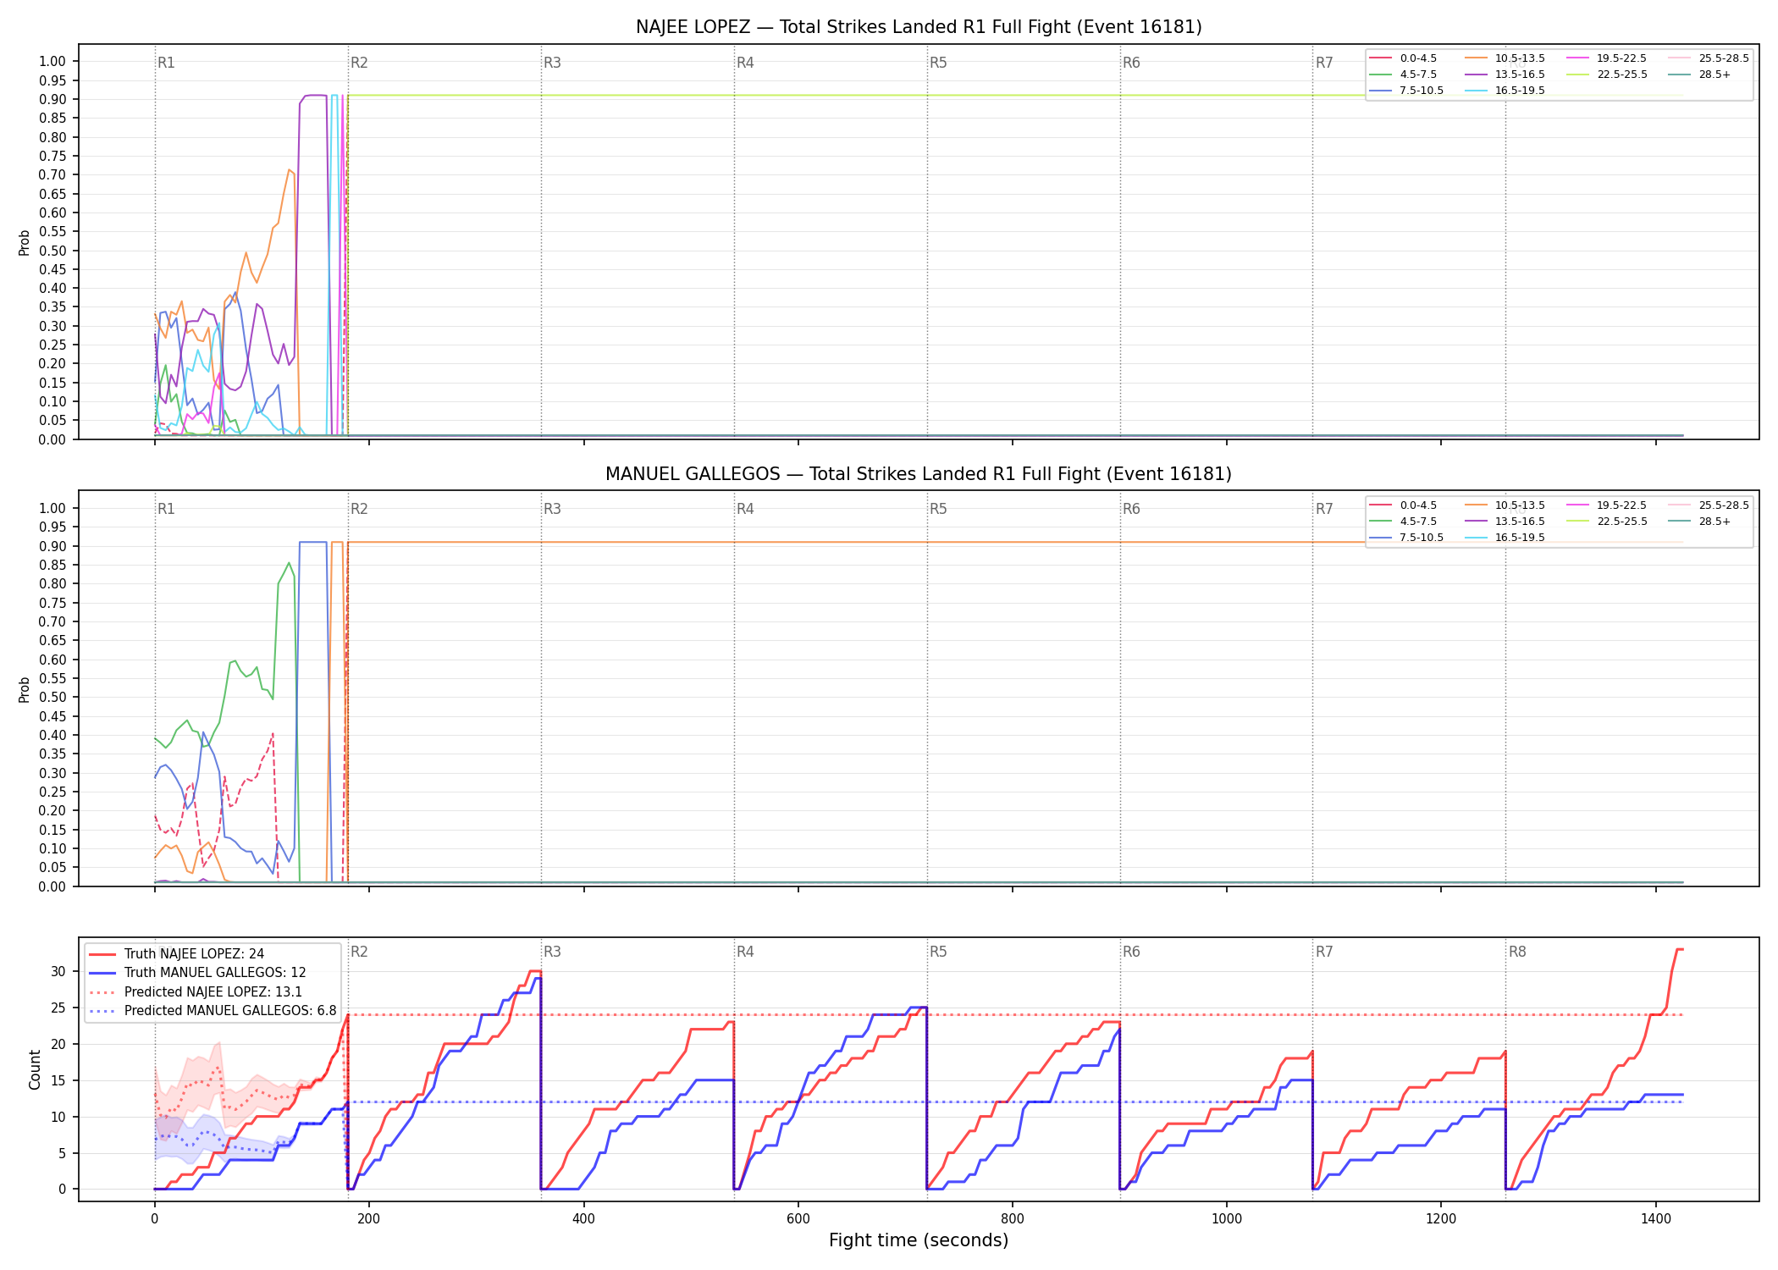1778x1270 pixels.
Task: Select '16.5-19.5' in the NAJEE LOPEZ legend
Action: (x=1505, y=91)
